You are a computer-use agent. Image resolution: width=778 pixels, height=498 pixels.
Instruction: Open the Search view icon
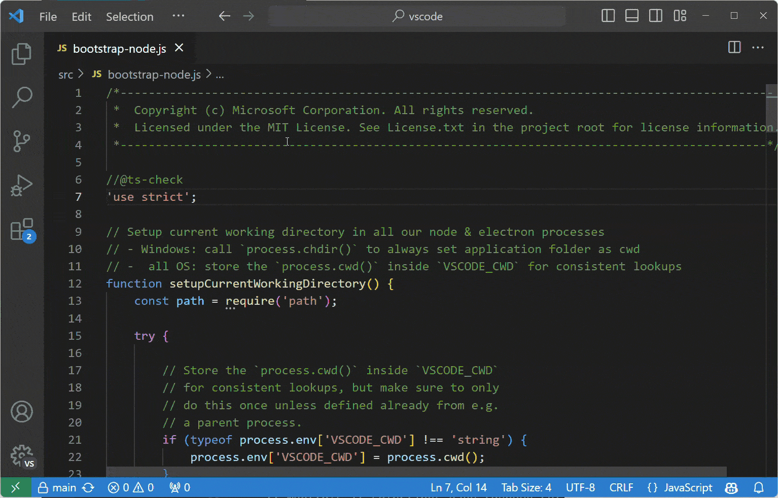[x=21, y=97]
